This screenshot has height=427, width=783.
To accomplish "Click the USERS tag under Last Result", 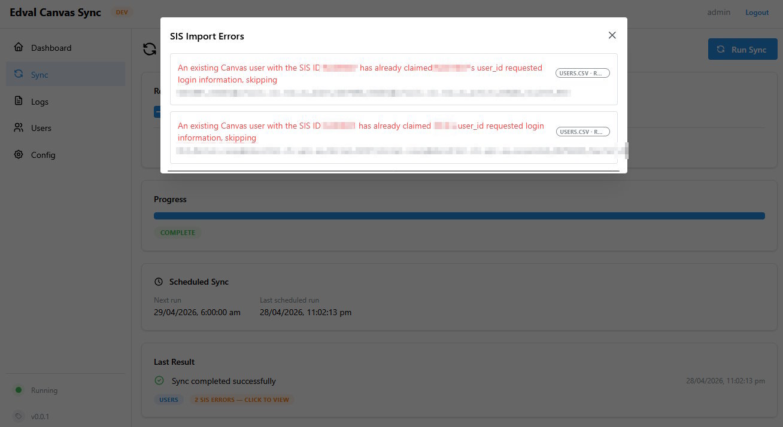I will 169,399.
